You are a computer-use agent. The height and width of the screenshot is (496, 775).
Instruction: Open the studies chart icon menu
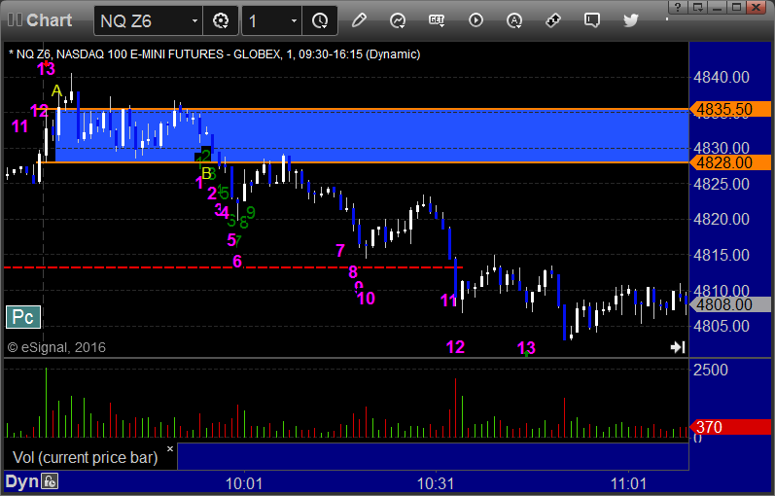click(x=398, y=20)
